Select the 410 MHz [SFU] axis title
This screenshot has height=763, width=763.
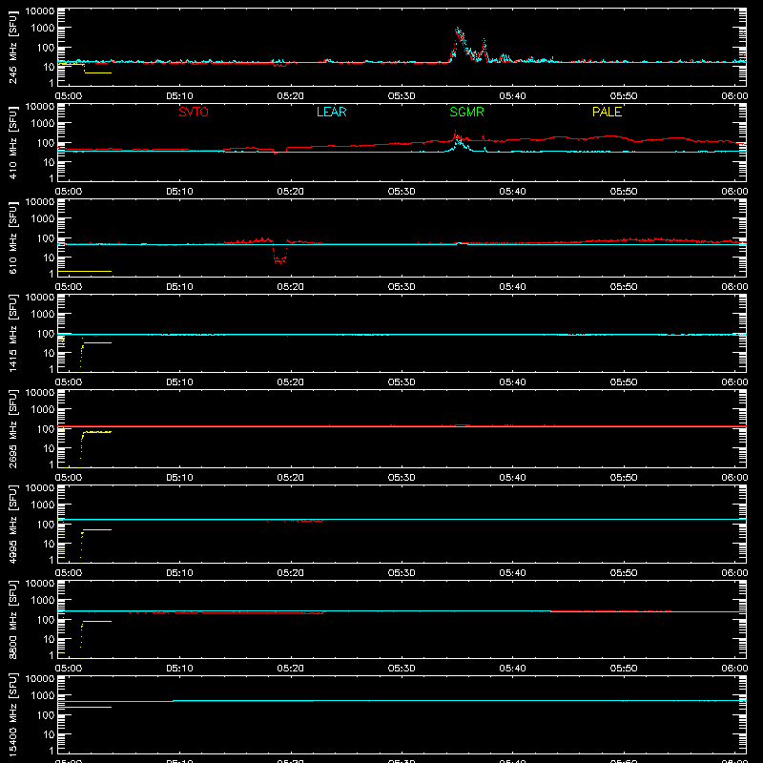(13, 142)
